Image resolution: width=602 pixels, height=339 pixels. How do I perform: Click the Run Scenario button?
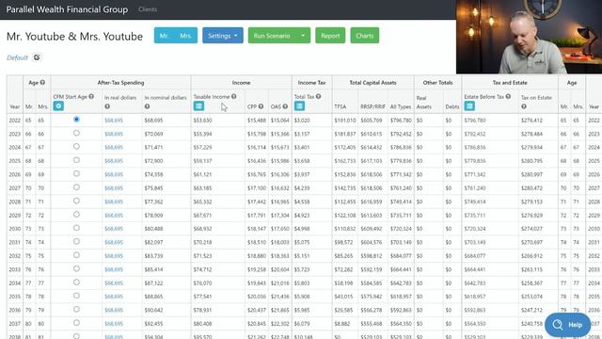(x=272, y=36)
